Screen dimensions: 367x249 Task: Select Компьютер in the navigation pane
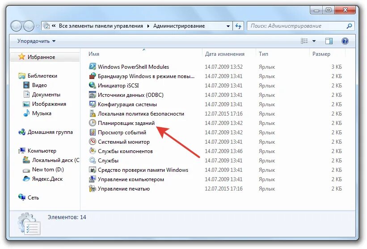click(x=42, y=151)
